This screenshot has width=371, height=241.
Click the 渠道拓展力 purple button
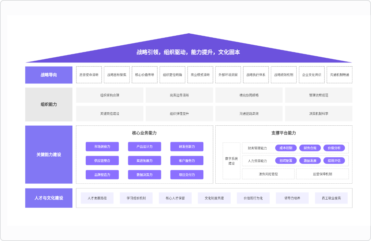pyautogui.click(x=145, y=161)
